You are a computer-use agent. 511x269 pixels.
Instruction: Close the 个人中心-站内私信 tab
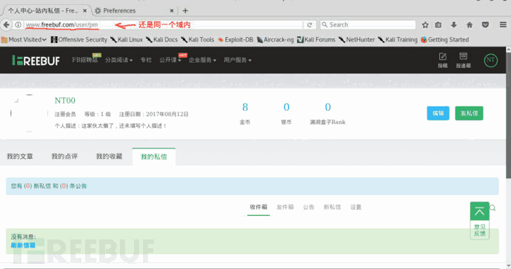84,11
